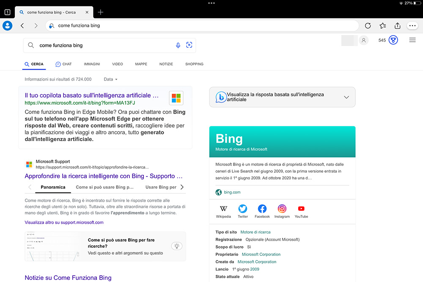Open the Data filter dropdown
Viewport: 423px width, 282px height.
coord(110,79)
